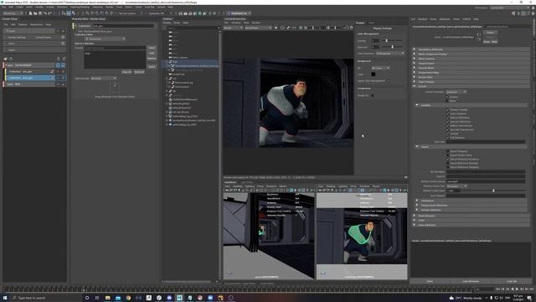Collapse the Visibility subsection
The image size is (536, 302).
pos(471,106)
